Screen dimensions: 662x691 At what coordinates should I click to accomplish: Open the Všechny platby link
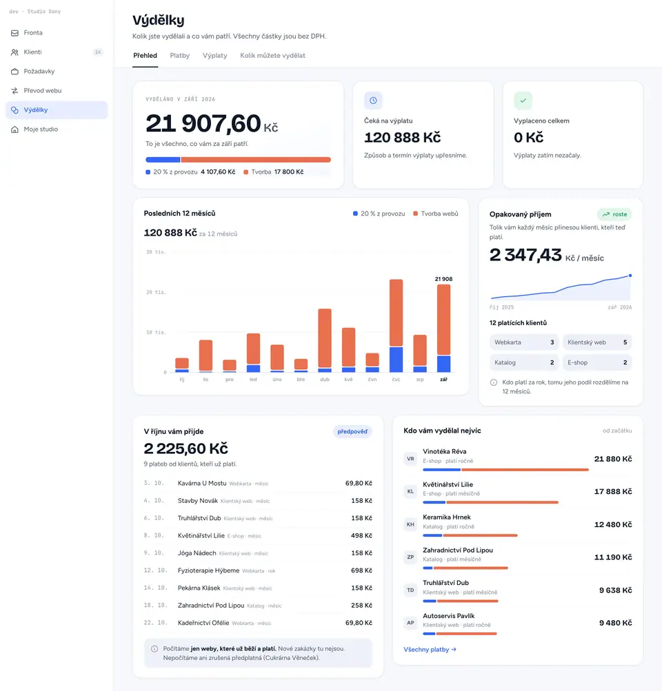(430, 650)
